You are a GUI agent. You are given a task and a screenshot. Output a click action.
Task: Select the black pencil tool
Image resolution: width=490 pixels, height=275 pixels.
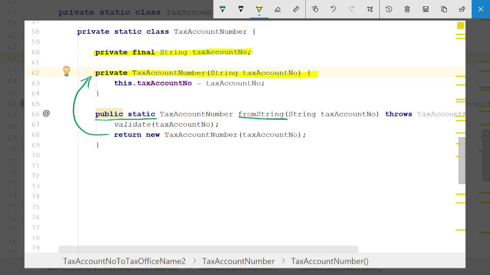tap(241, 9)
